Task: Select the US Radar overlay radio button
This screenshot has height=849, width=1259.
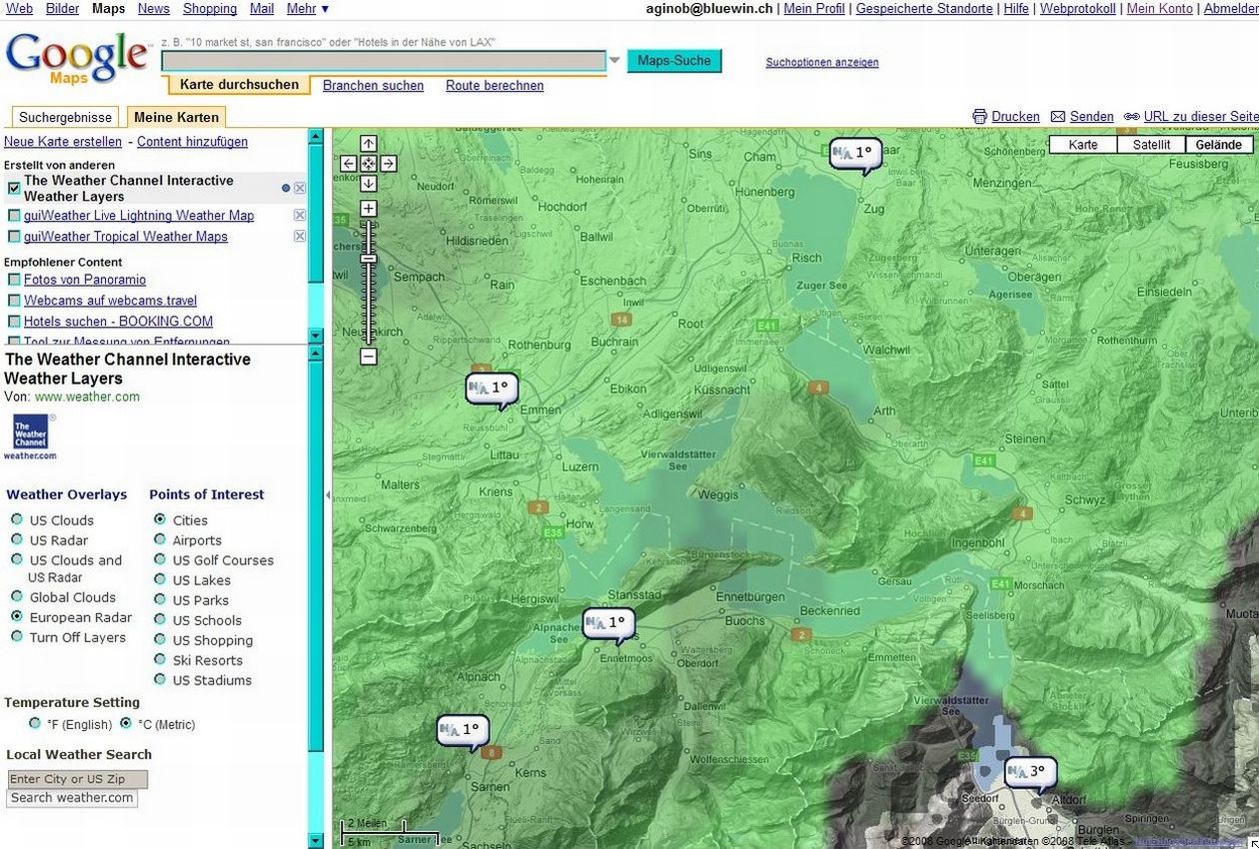Action: coord(17,539)
